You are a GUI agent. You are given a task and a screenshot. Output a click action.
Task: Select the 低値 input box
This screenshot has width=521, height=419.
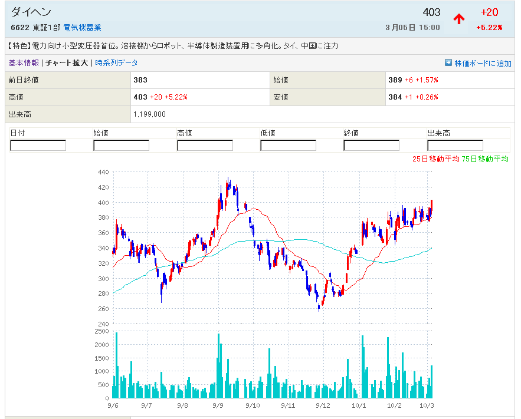pos(288,146)
